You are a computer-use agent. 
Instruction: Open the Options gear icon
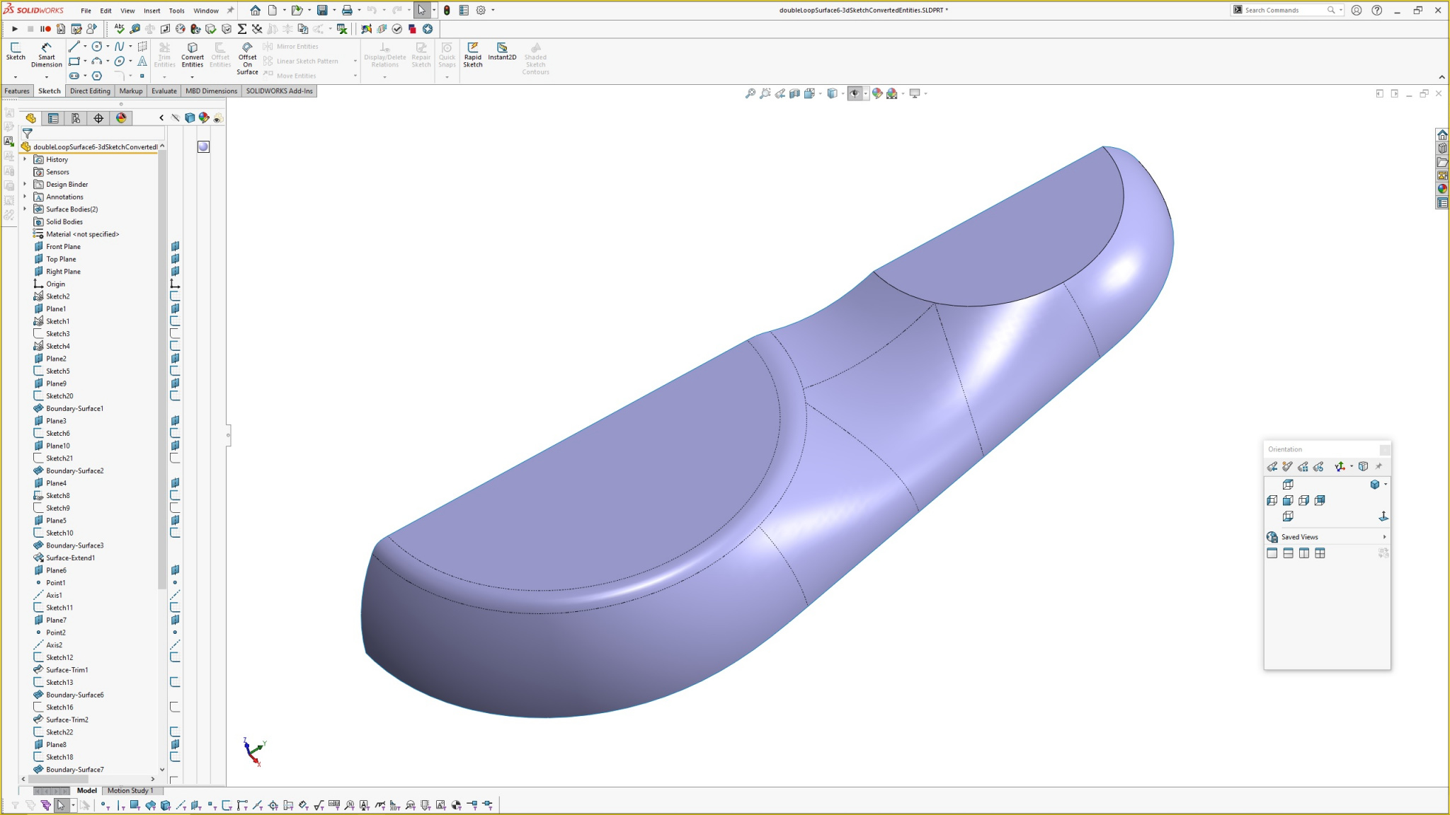click(481, 10)
